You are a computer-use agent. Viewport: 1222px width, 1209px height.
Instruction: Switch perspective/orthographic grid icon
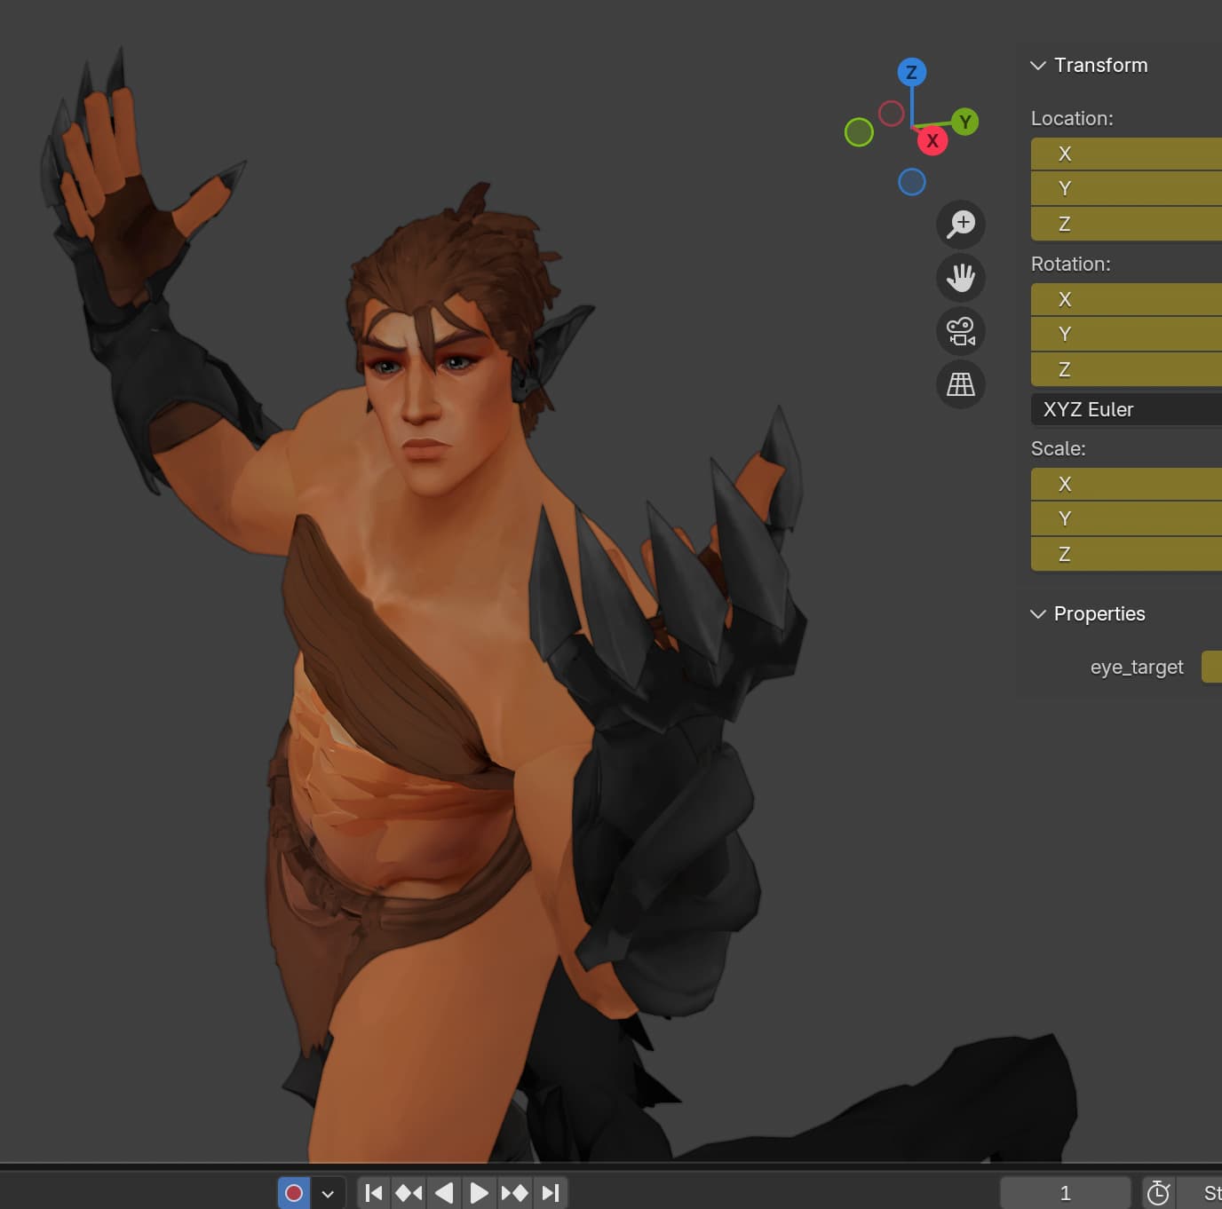(x=960, y=384)
